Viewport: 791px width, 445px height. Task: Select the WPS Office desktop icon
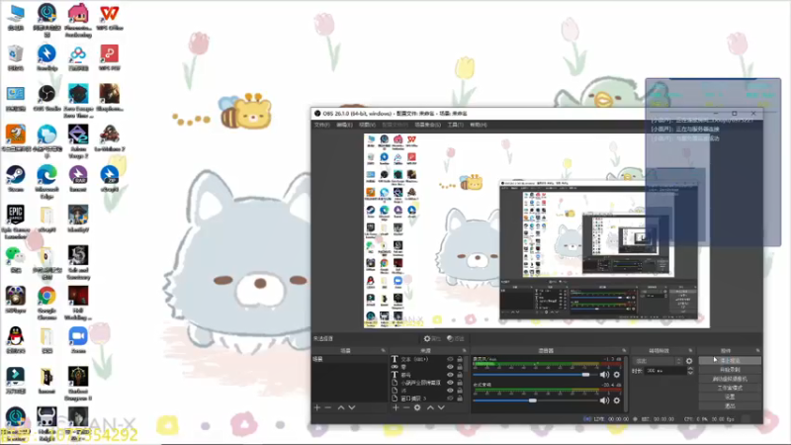pyautogui.click(x=110, y=17)
